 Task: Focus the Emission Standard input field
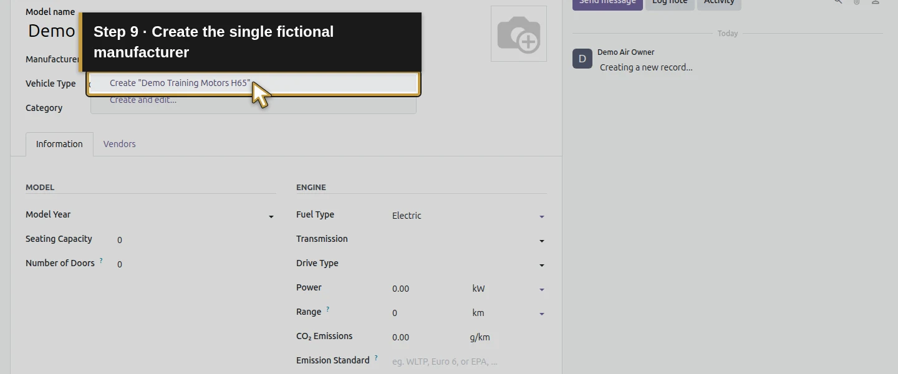[x=468, y=362]
